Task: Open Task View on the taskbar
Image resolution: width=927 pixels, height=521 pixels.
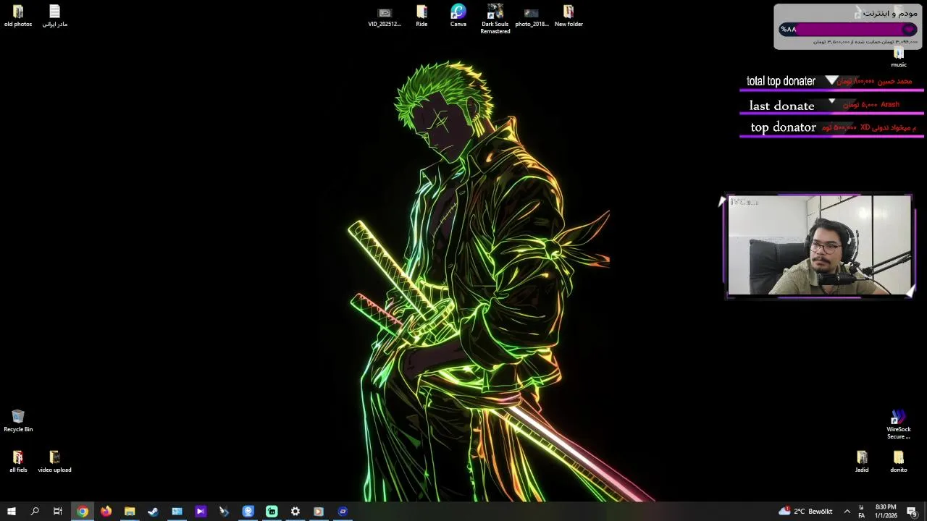Action: 58,512
